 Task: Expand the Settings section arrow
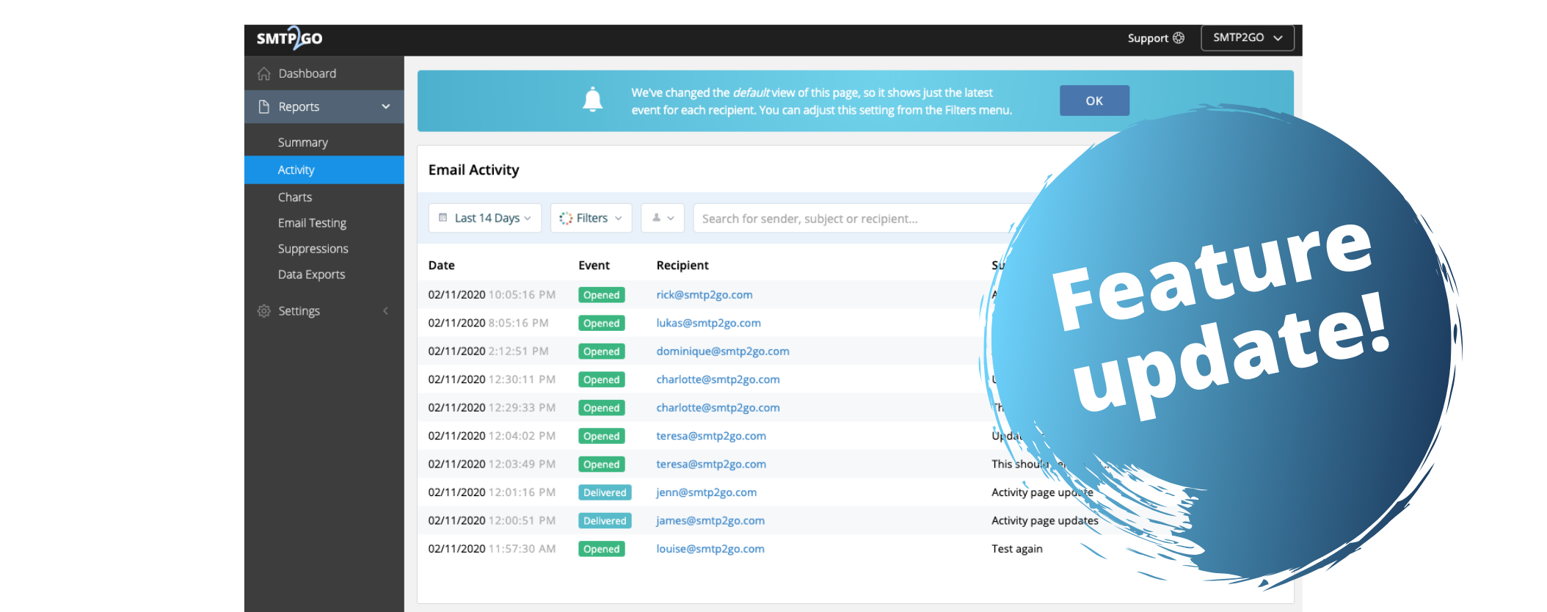point(386,311)
